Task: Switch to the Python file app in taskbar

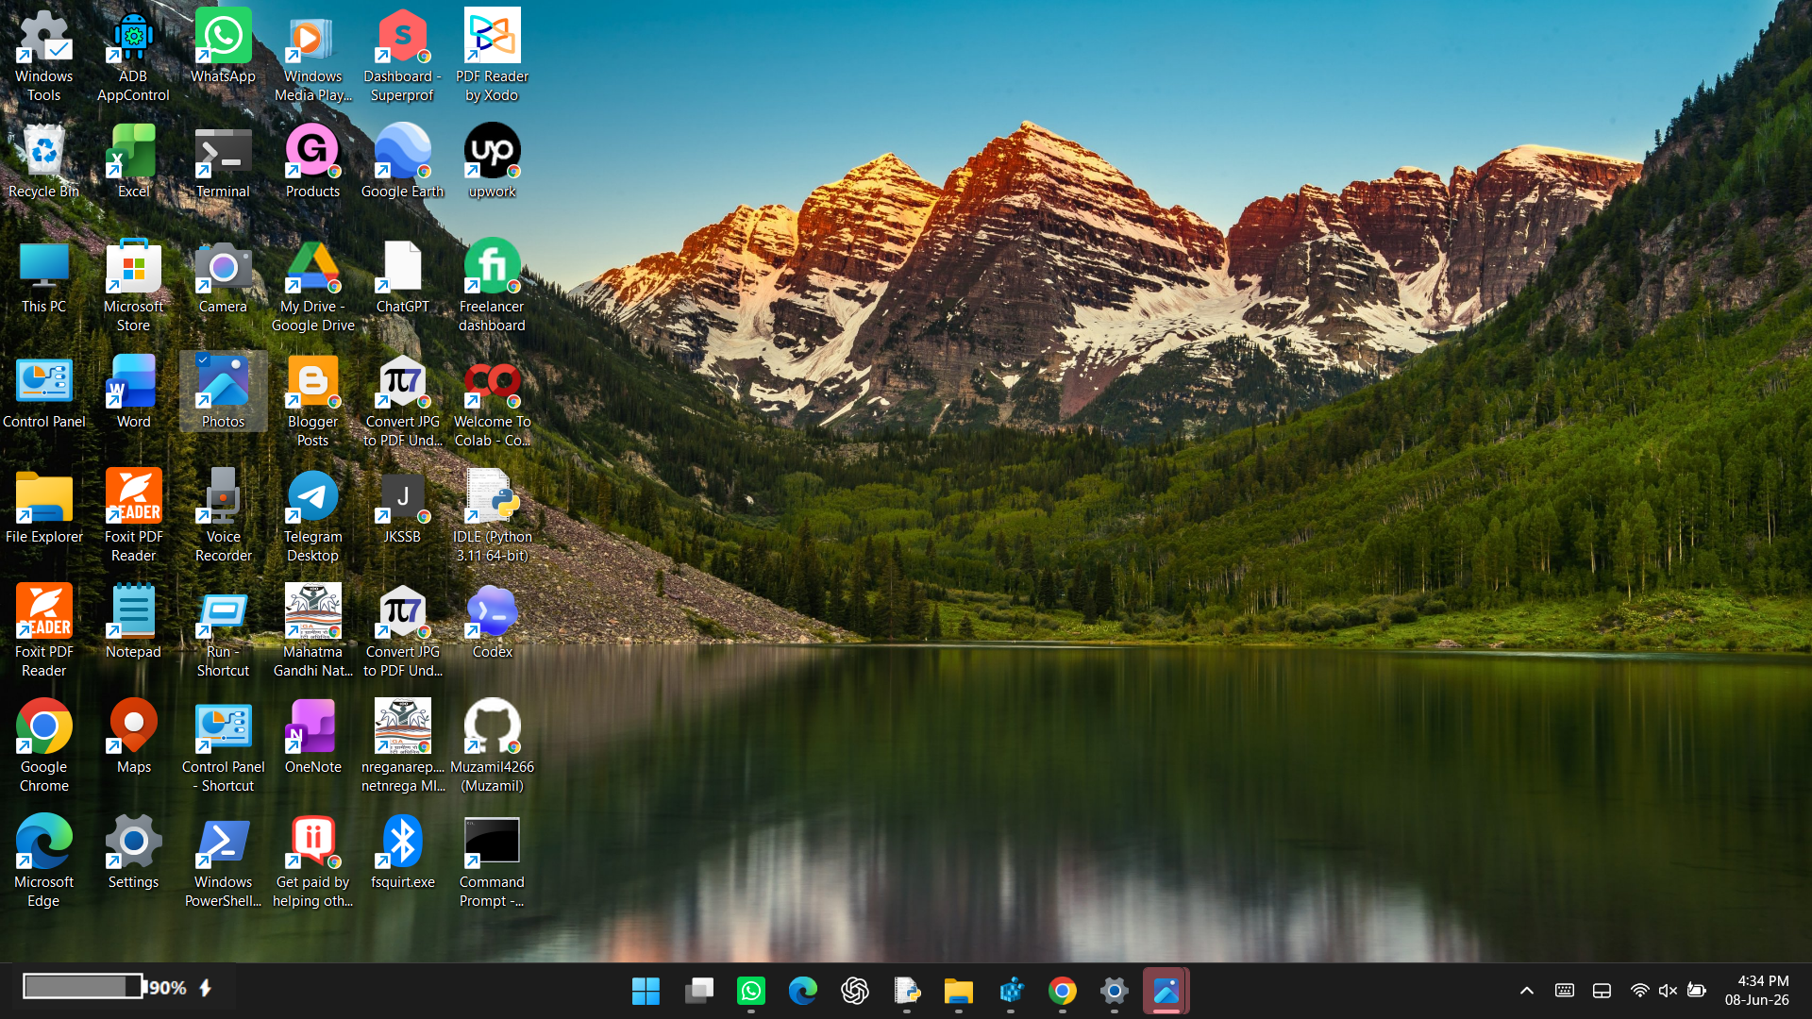Action: click(907, 991)
